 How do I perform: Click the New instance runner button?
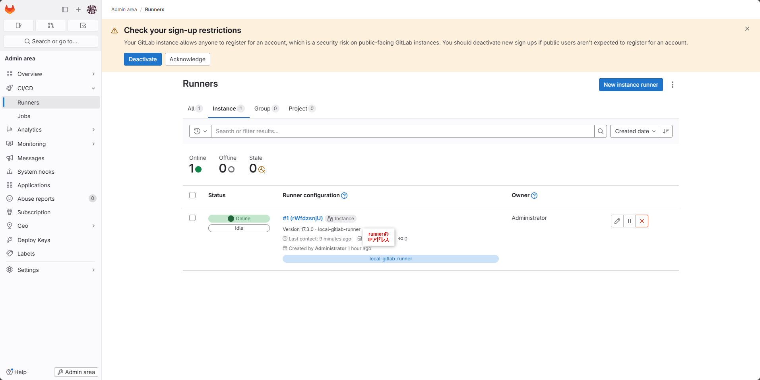pyautogui.click(x=630, y=85)
